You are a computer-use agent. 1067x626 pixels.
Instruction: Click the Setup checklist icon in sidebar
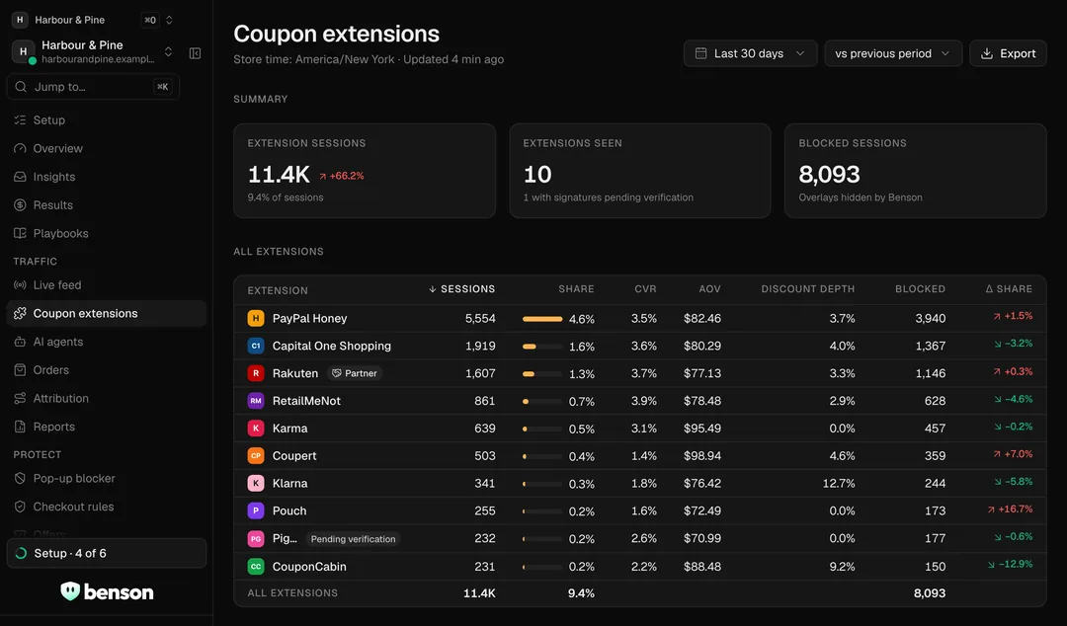click(x=20, y=119)
